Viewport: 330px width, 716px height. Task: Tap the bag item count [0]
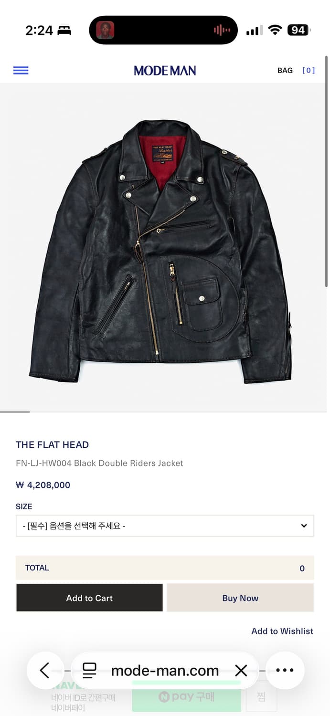(x=309, y=71)
